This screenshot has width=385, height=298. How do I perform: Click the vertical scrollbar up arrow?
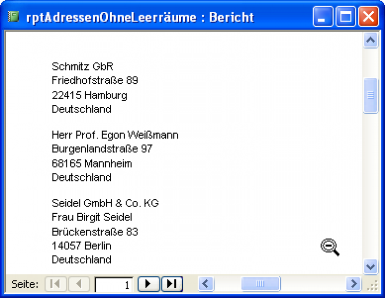[x=371, y=40]
